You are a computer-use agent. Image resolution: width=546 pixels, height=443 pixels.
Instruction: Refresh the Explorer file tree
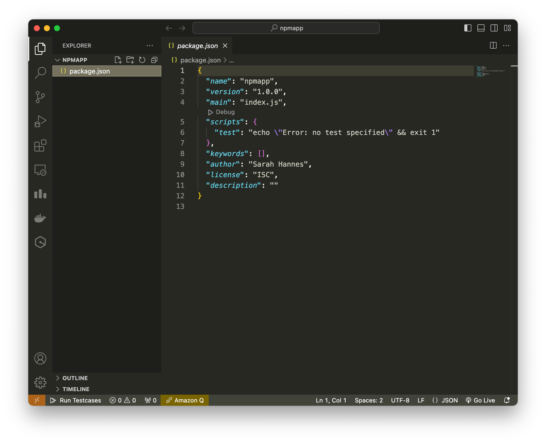[142, 60]
